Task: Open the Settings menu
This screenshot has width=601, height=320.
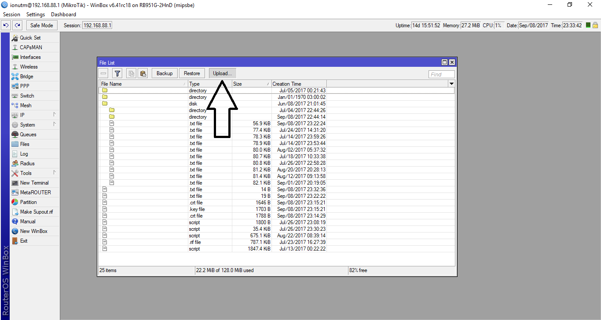Action: [36, 15]
